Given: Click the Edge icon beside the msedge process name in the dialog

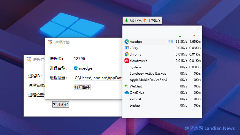Looking at the screenshot, I should (76, 68).
